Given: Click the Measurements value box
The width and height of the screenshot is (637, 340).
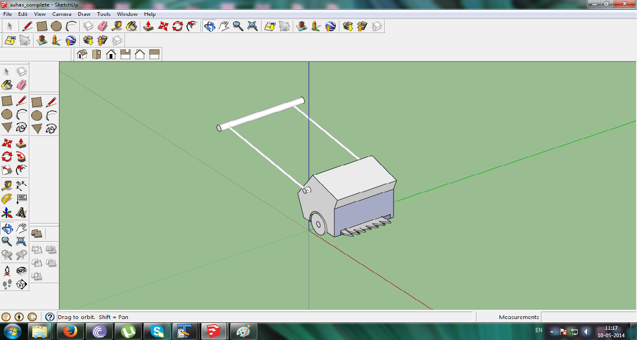Looking at the screenshot, I should point(589,317).
